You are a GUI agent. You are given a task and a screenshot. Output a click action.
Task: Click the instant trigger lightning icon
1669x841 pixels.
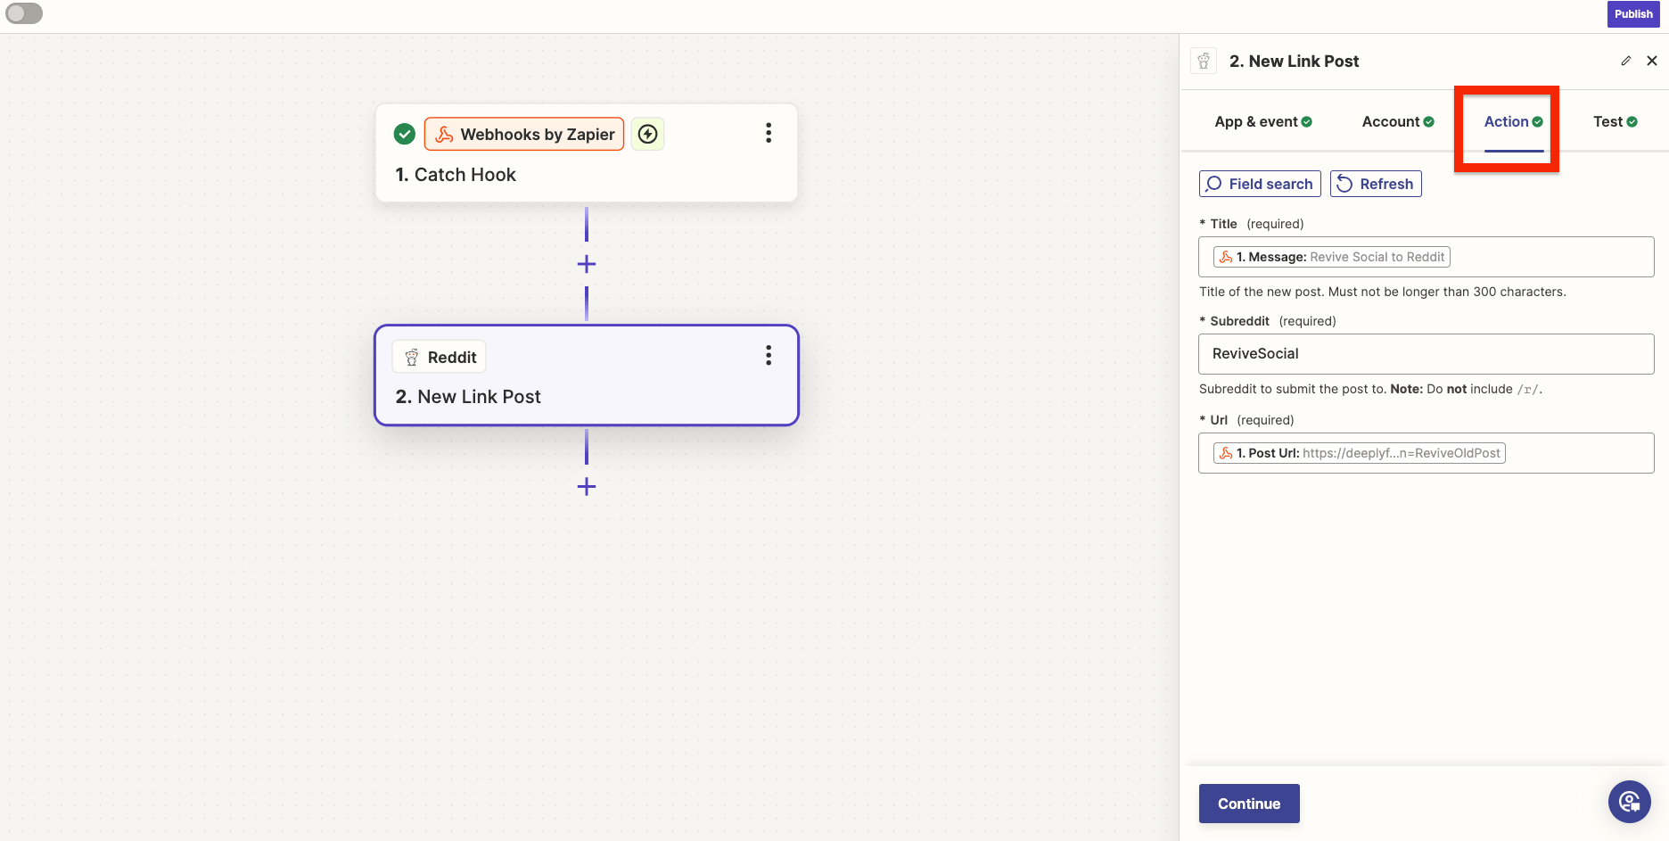click(x=648, y=135)
